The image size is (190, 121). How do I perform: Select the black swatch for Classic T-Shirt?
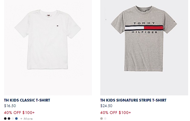coord(5,119)
